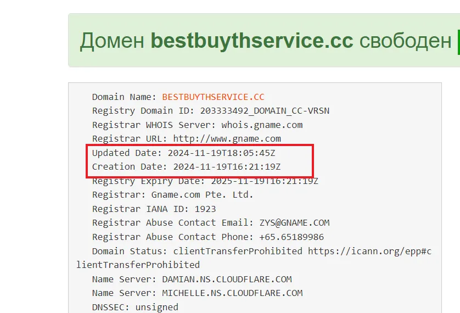
Task: Click the abuse contact phone +65.65189986
Action: (291, 237)
